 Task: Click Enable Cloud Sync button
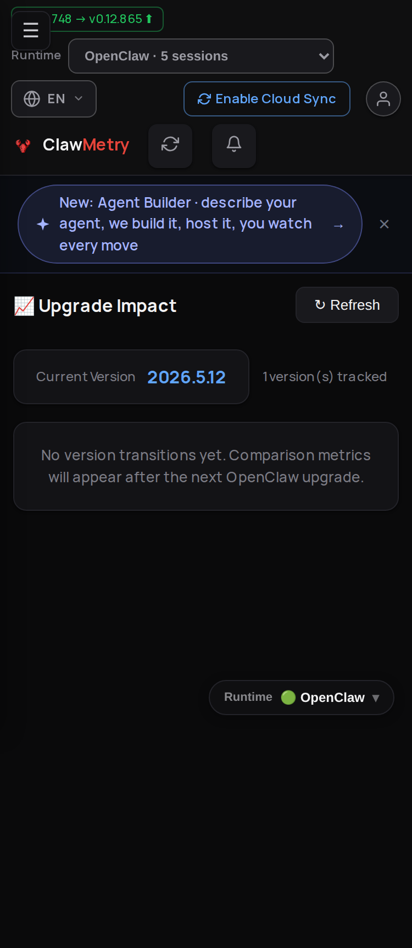tap(267, 99)
